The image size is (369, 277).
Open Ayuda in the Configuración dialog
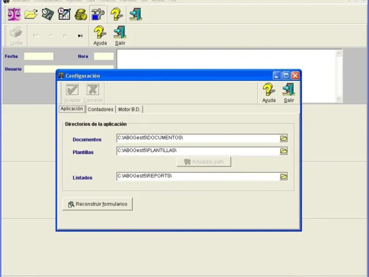point(269,93)
